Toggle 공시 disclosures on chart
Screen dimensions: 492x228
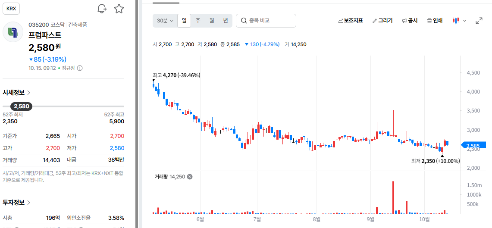pos(410,21)
